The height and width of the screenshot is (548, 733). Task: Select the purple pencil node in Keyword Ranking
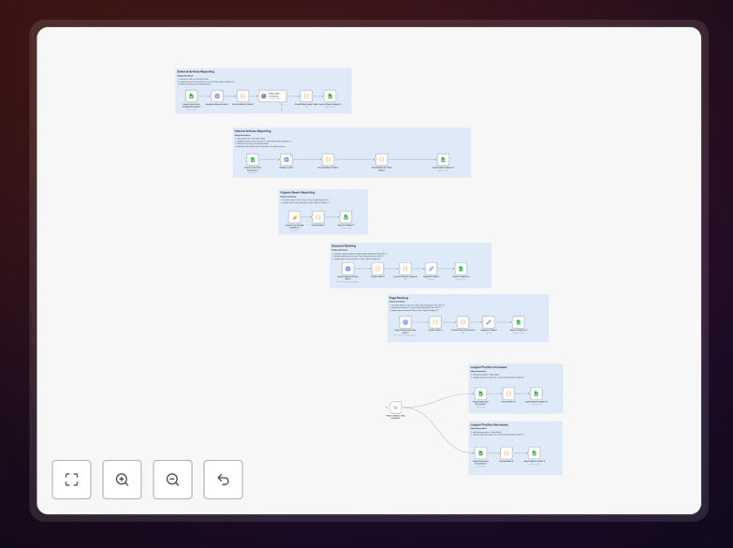coord(431,269)
